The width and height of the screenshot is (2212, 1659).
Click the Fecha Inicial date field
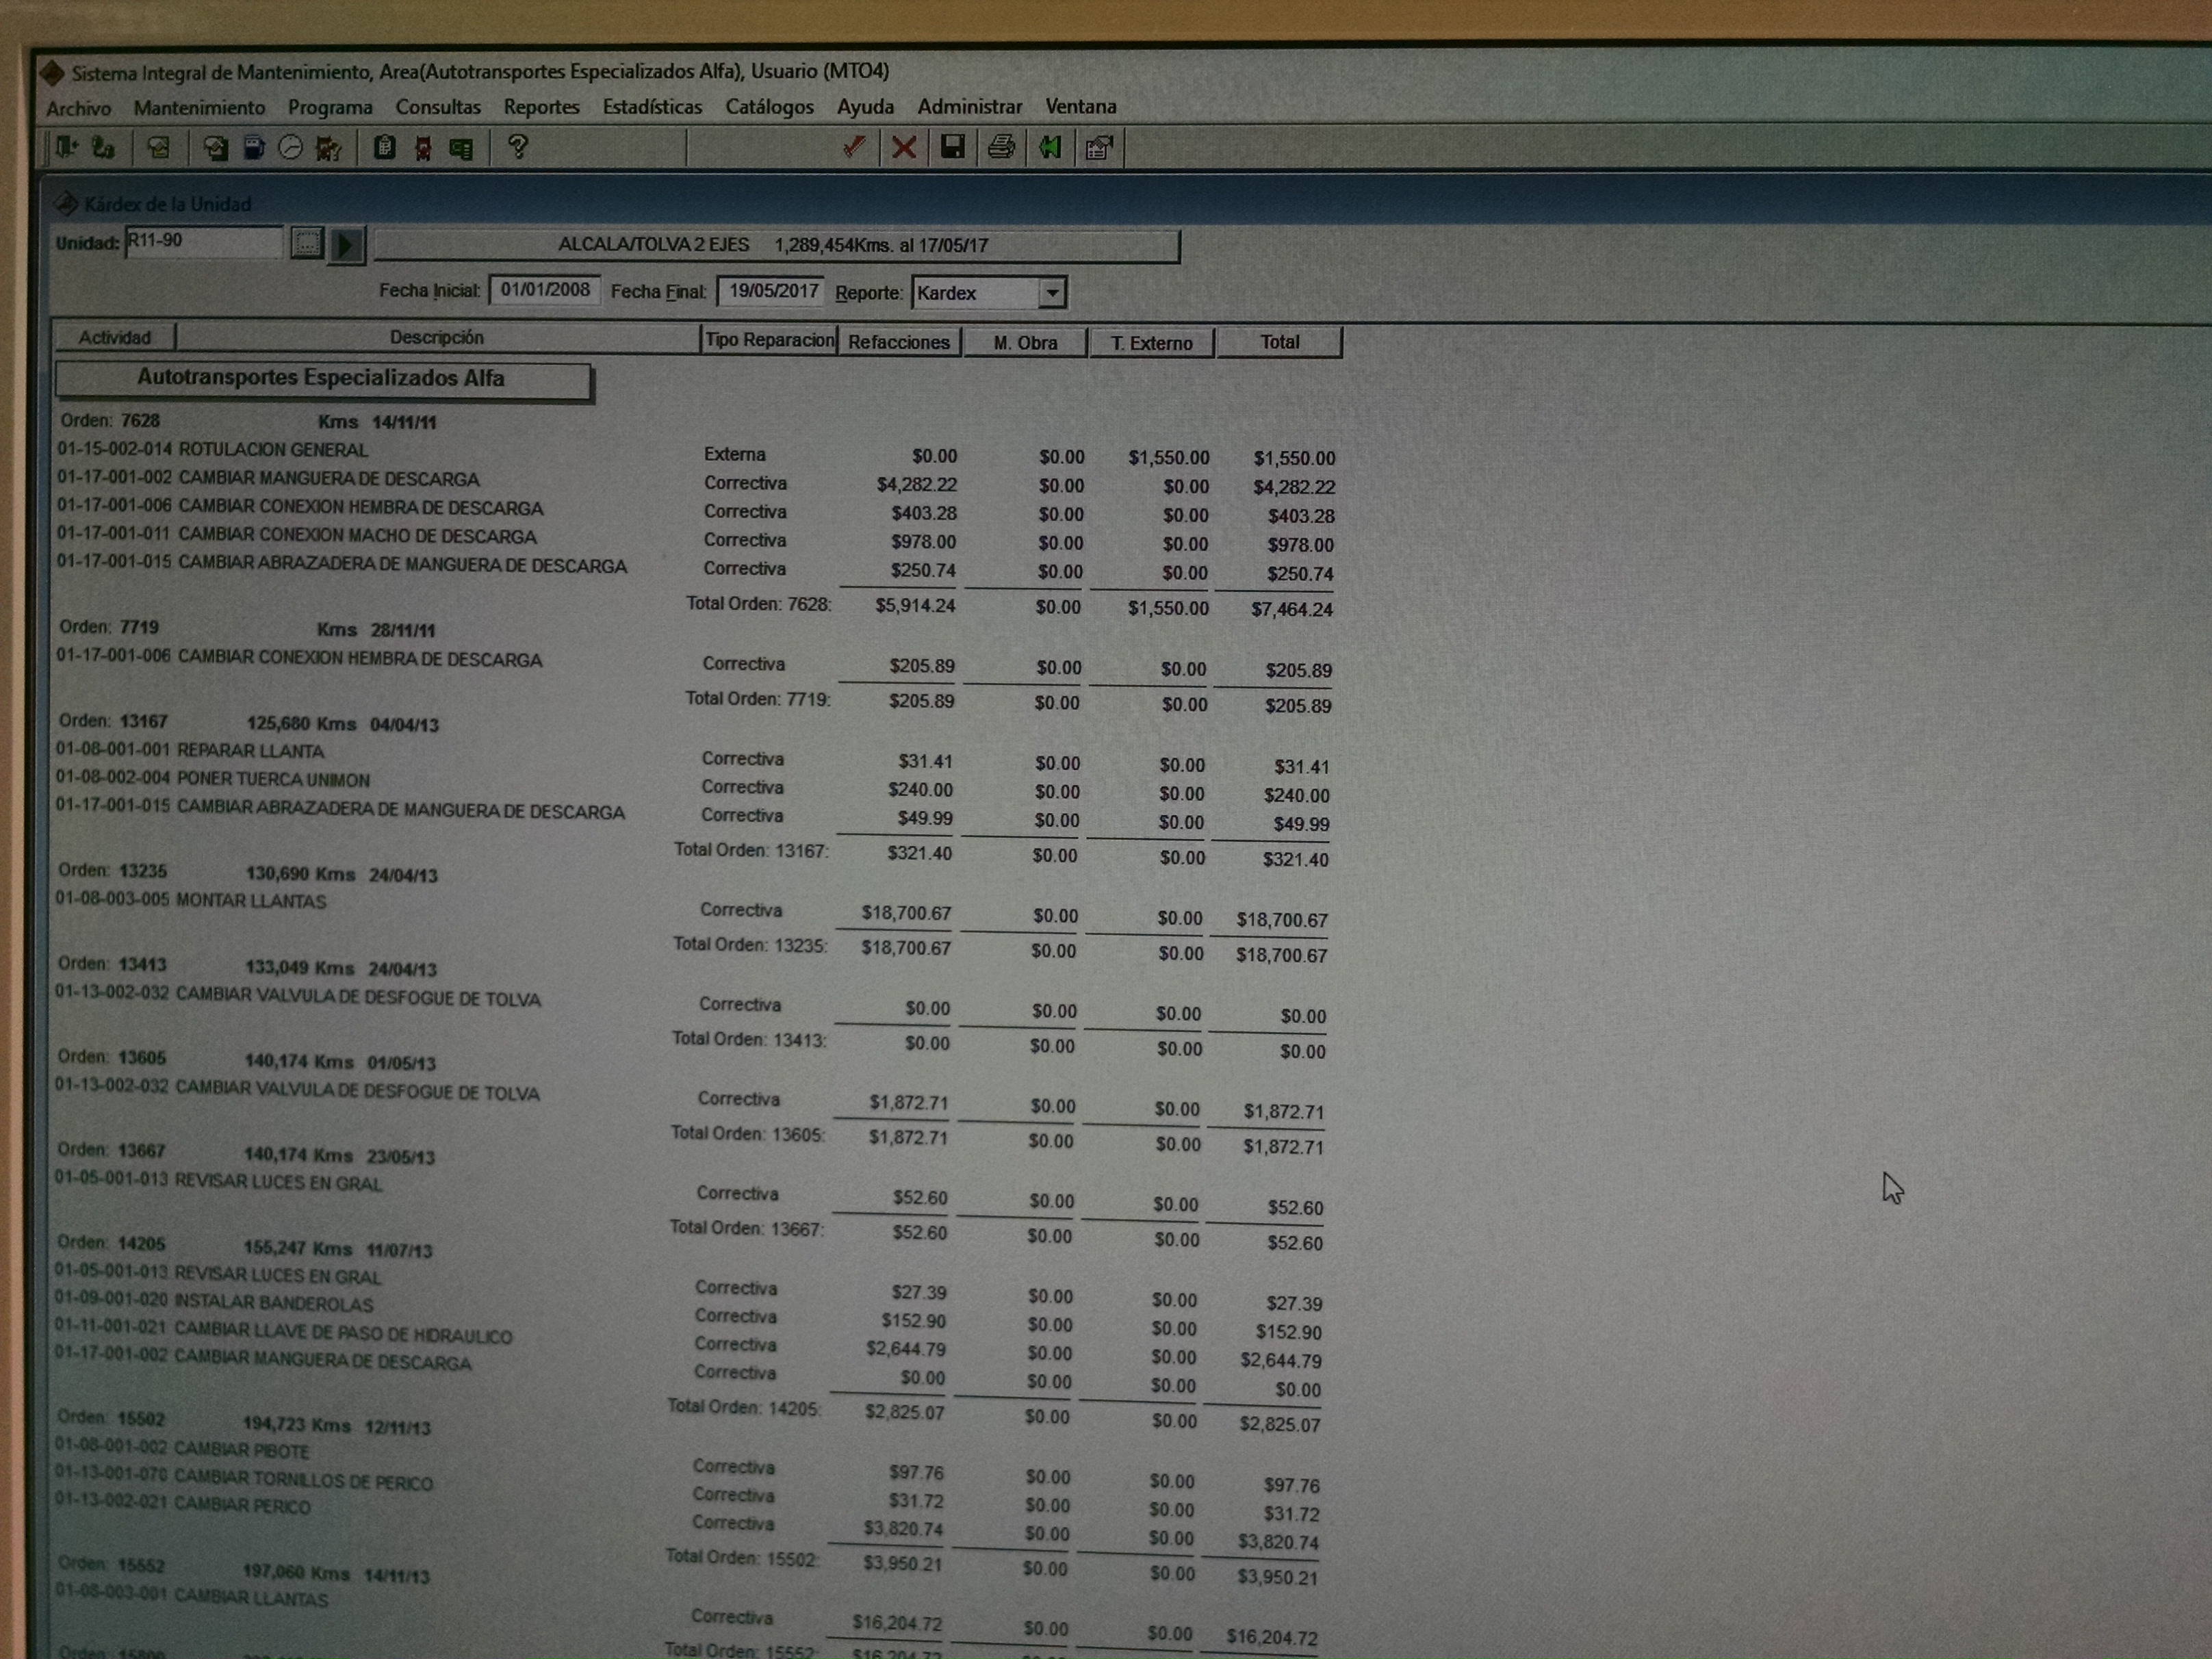click(x=545, y=290)
